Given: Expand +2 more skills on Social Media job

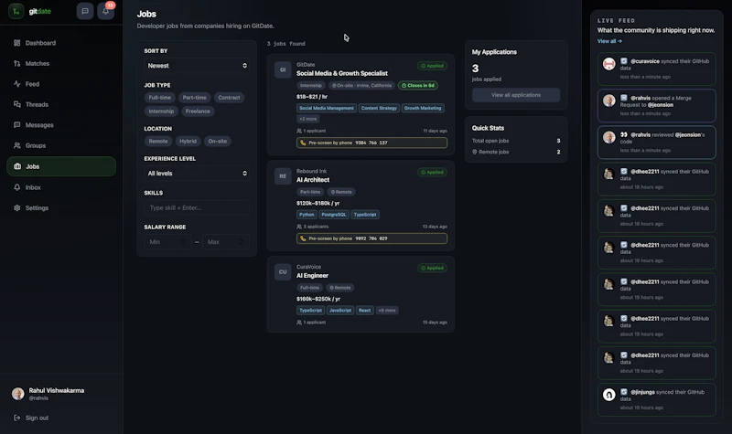Looking at the screenshot, I should (308, 119).
